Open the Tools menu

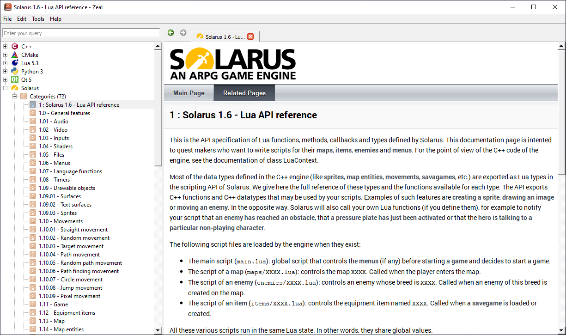pos(38,19)
